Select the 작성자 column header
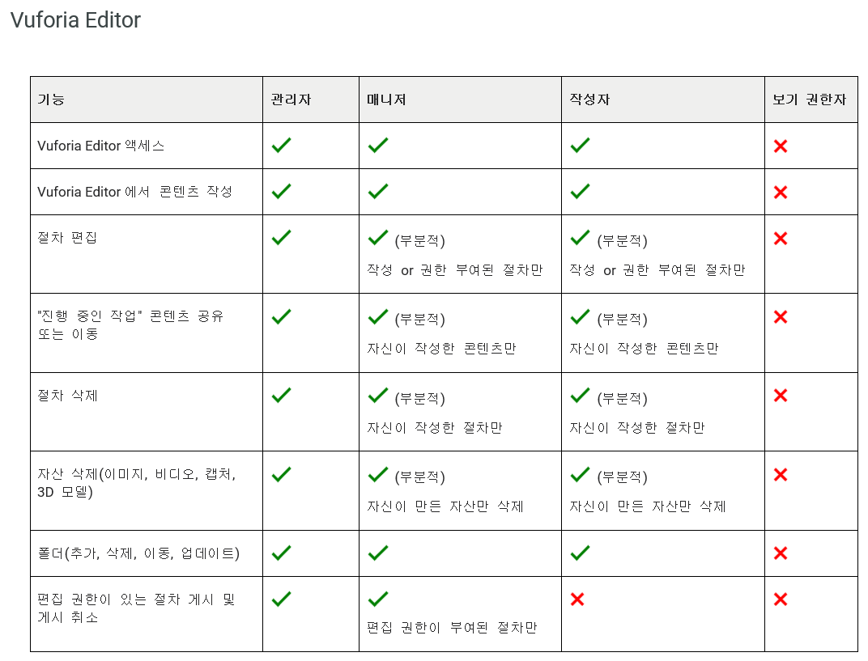Screen dimensions: 868x661 tap(589, 100)
